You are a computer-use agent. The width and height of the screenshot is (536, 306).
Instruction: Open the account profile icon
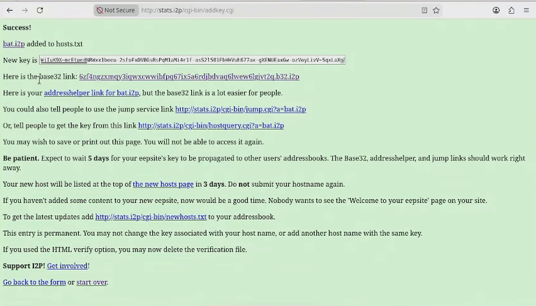496,10
